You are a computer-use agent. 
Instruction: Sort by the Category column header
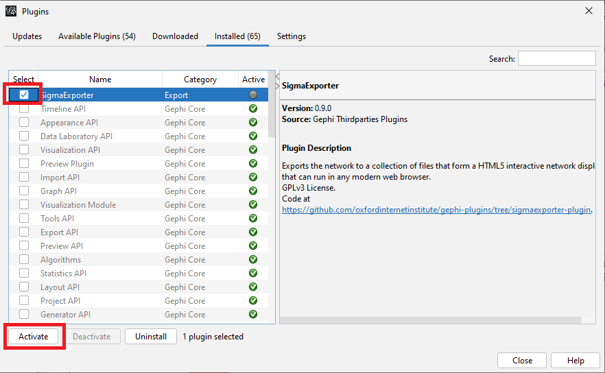200,80
